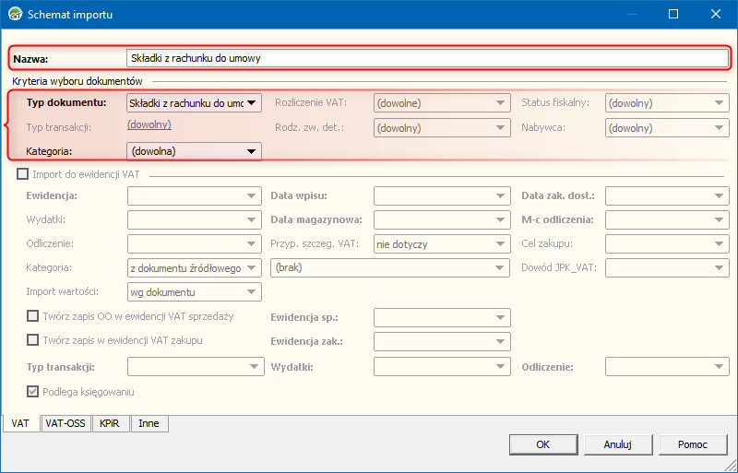
Task: Maximize the Schemat importu window
Action: point(673,14)
